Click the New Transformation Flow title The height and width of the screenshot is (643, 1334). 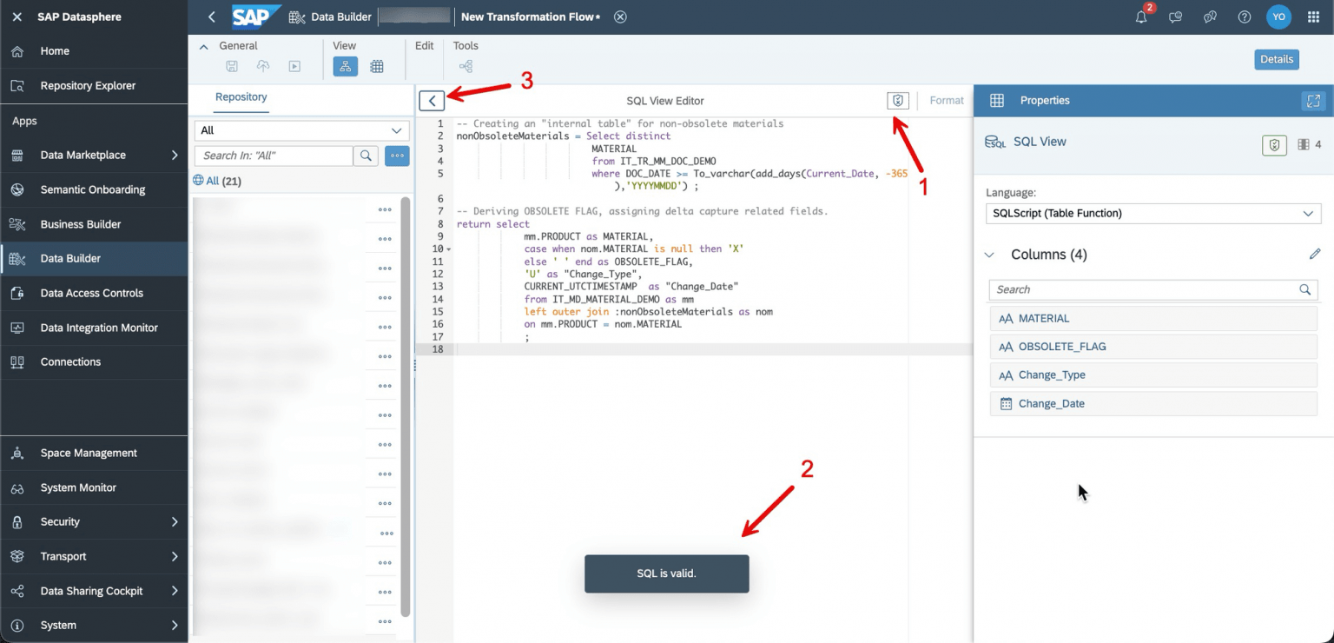531,17
